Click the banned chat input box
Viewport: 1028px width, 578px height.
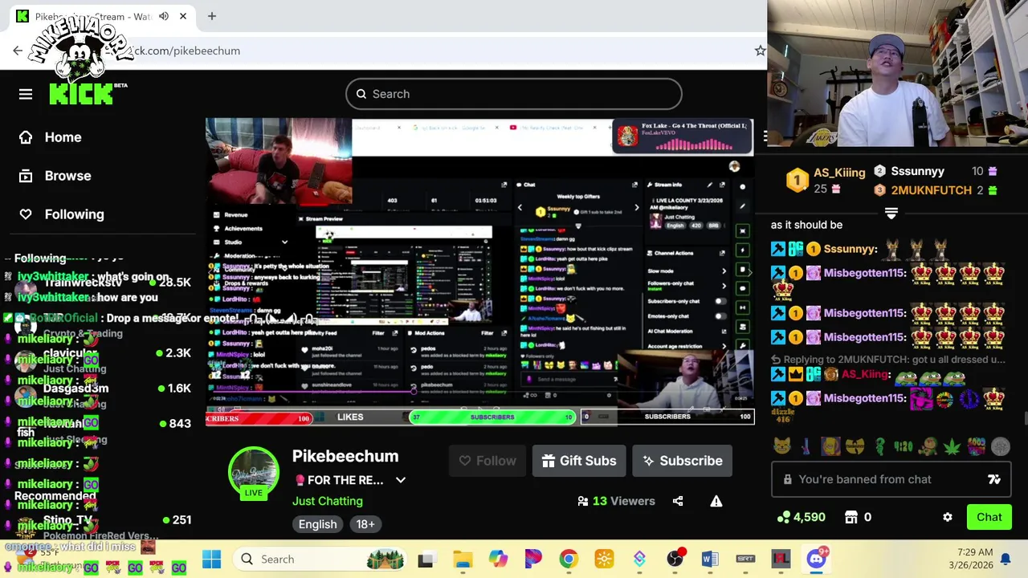(892, 479)
